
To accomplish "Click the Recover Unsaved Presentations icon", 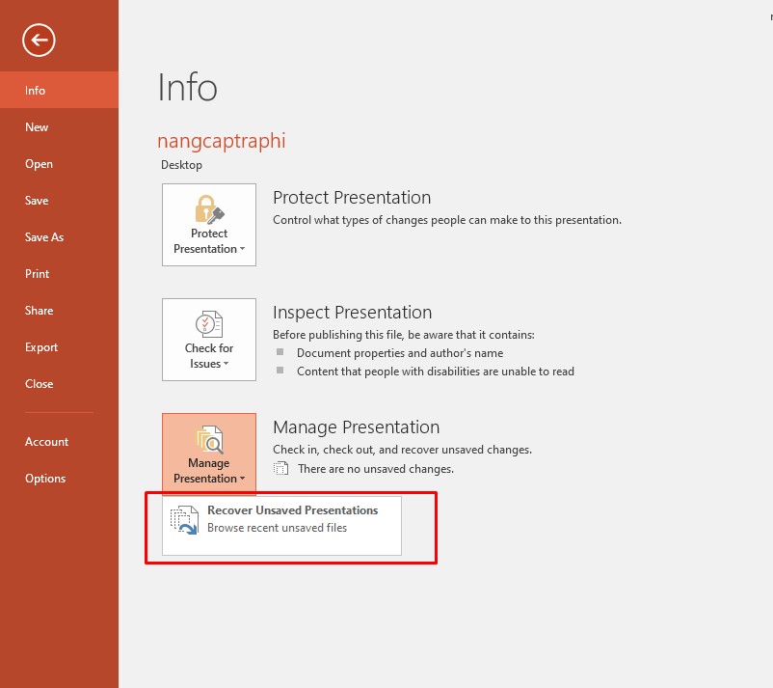I will click(184, 520).
